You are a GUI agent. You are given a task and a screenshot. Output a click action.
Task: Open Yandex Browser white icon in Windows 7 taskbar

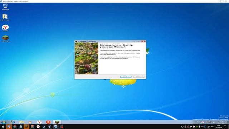(x=39, y=122)
